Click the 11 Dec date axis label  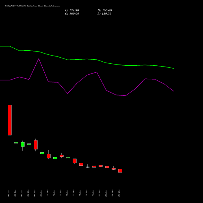[x=54, y=193]
